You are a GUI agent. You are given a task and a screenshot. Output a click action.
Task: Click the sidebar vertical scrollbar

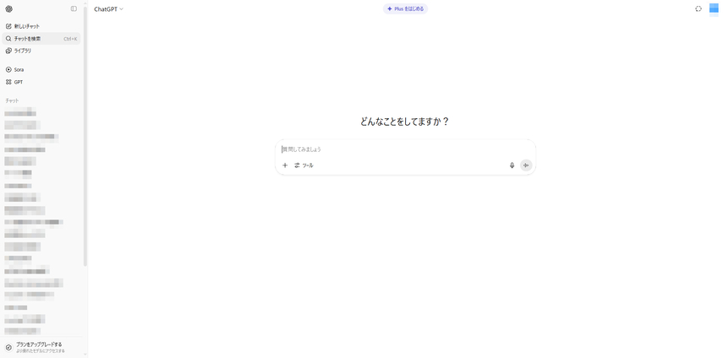(85, 138)
